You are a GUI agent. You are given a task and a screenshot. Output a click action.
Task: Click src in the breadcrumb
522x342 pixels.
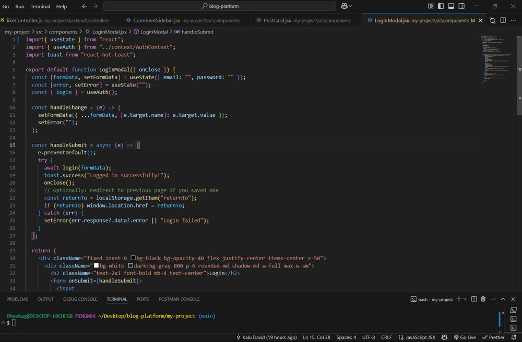coord(39,32)
